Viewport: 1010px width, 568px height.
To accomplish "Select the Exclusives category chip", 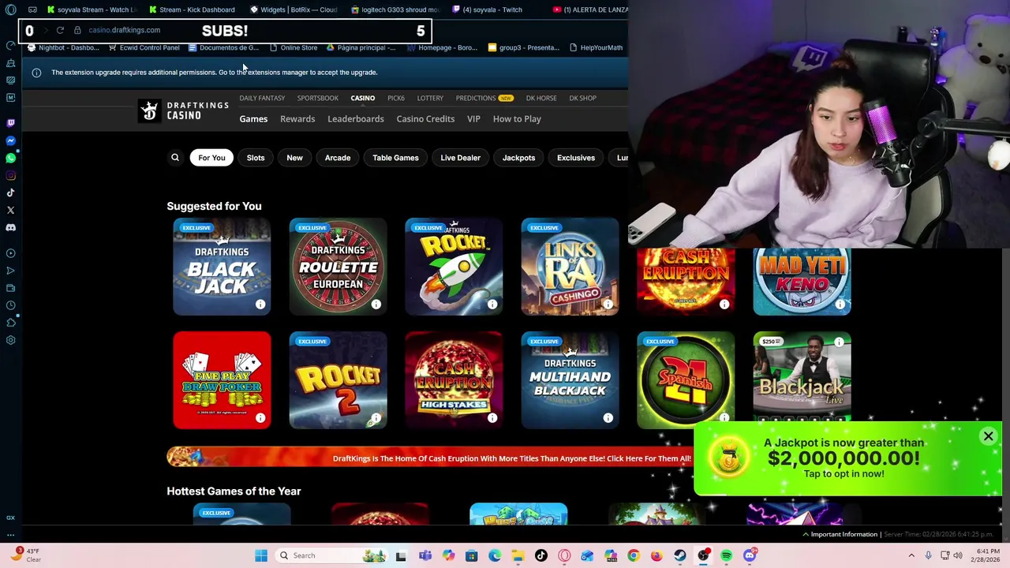I will [576, 158].
